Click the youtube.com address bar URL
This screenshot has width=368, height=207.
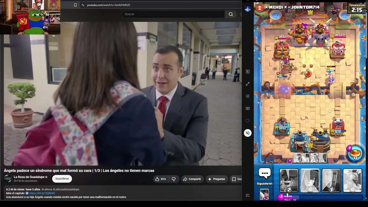tap(108, 5)
